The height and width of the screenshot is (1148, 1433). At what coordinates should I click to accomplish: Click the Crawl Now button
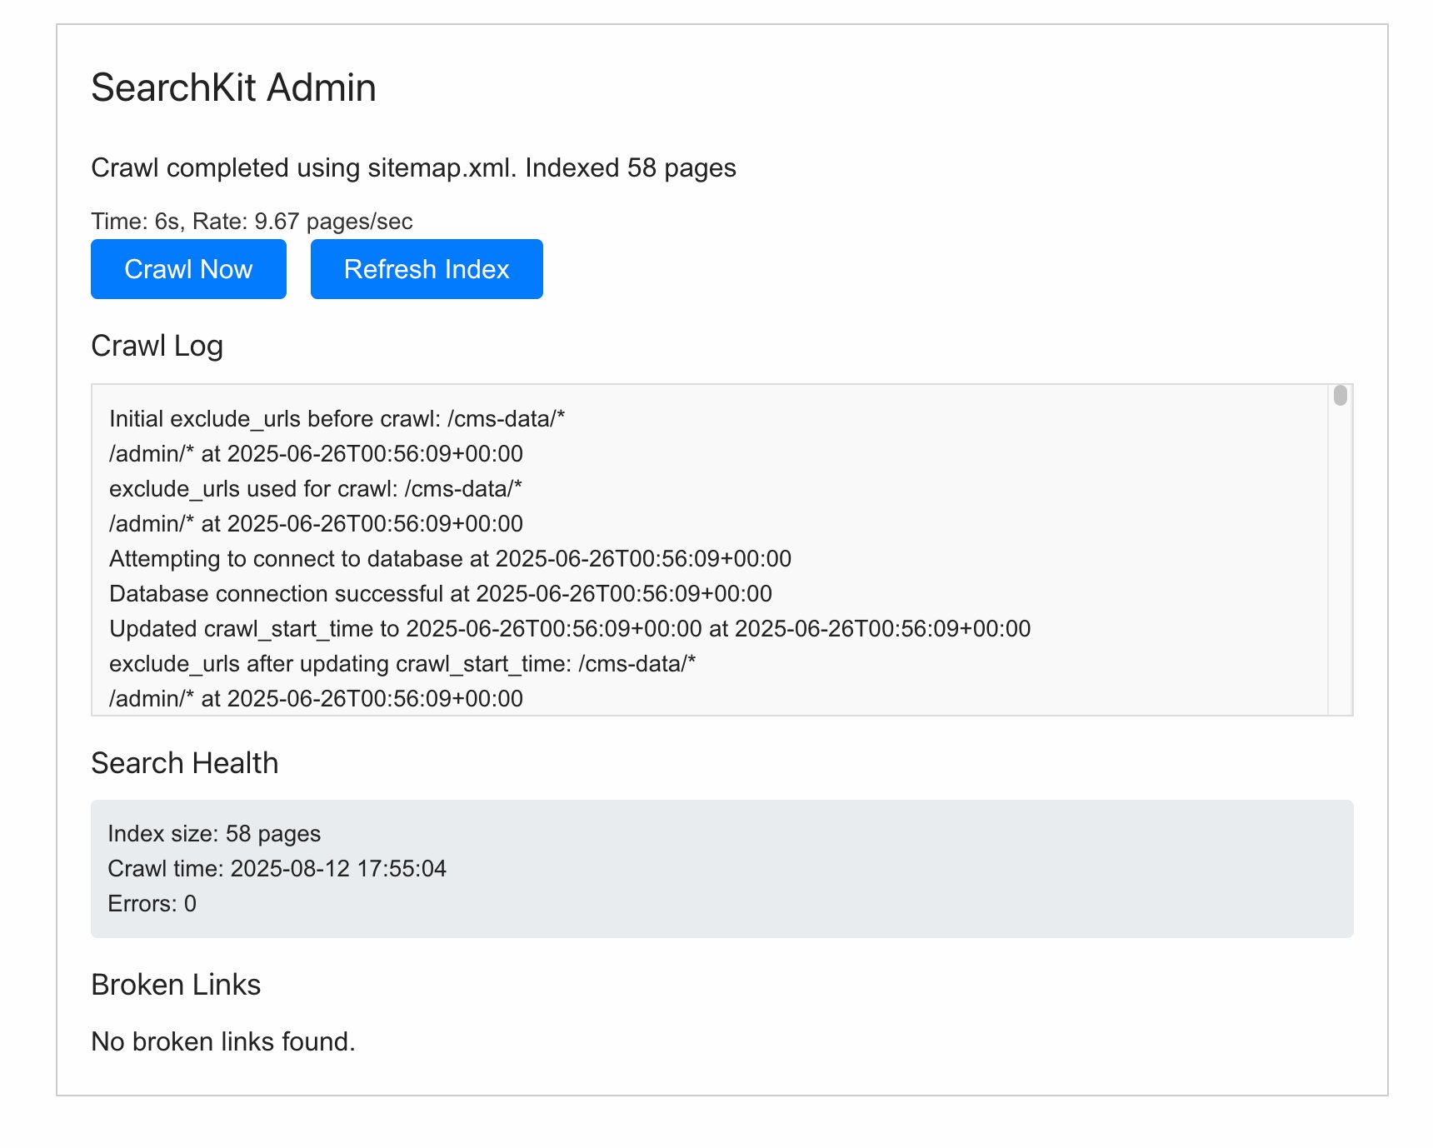tap(188, 269)
